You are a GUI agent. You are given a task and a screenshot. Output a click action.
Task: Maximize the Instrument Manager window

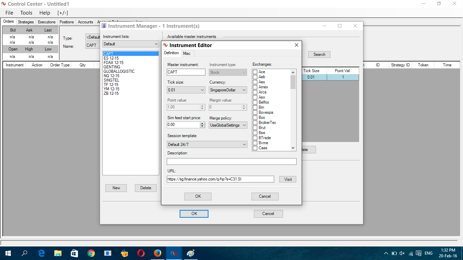(340, 26)
